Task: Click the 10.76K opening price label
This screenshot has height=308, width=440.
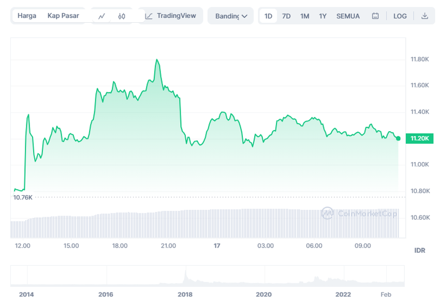Action: point(23,197)
